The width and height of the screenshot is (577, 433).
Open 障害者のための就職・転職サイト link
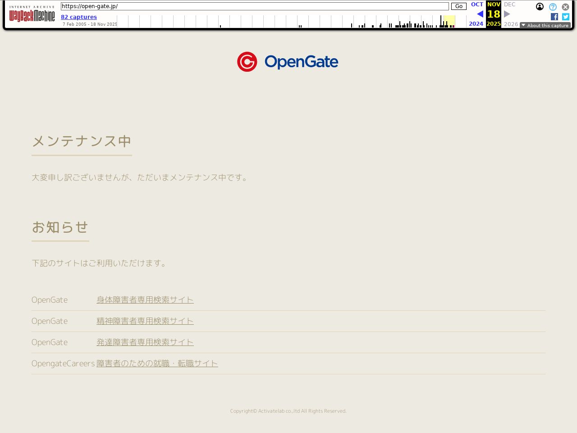click(157, 364)
